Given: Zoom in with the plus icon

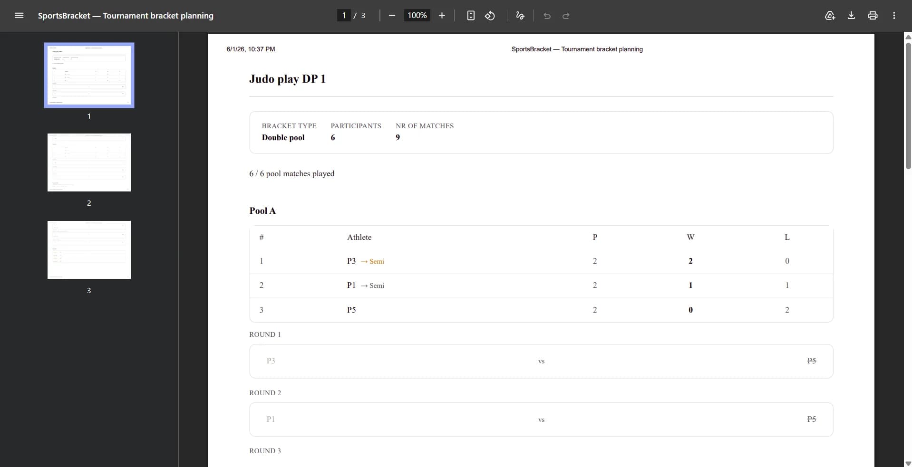Looking at the screenshot, I should [442, 16].
